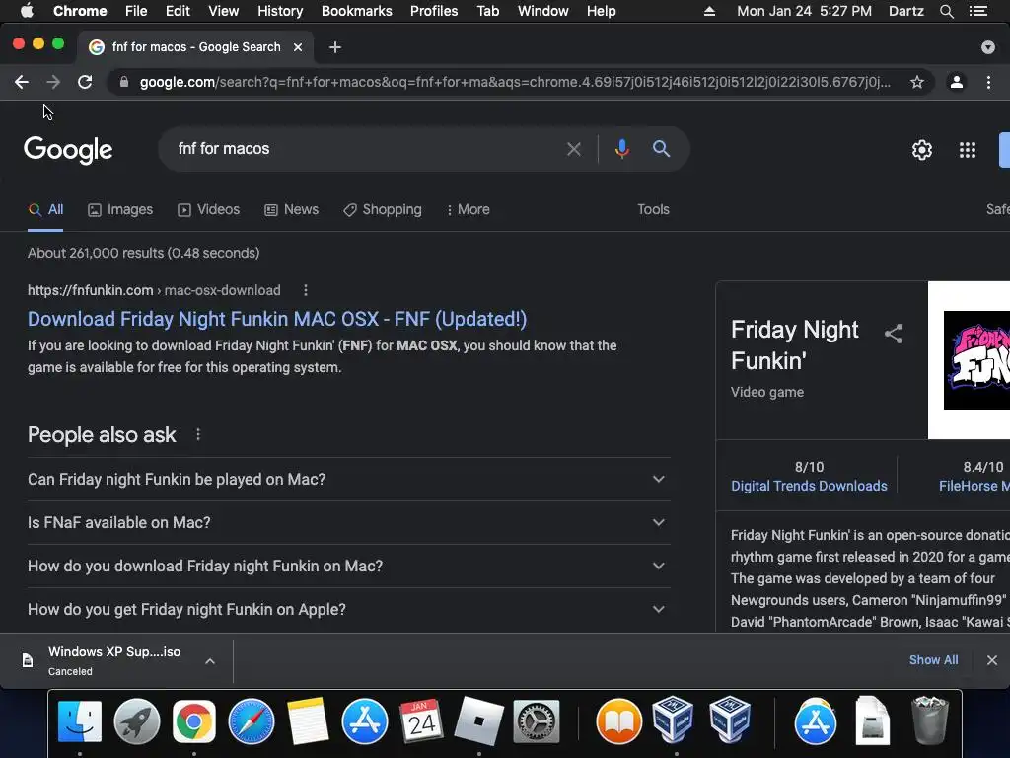The height and width of the screenshot is (758, 1010).
Task: Open the Google apps grid
Action: (968, 150)
